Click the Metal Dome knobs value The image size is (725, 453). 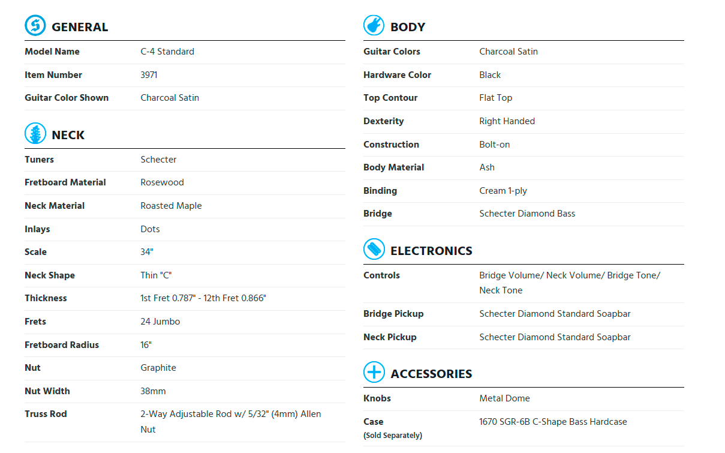point(504,398)
